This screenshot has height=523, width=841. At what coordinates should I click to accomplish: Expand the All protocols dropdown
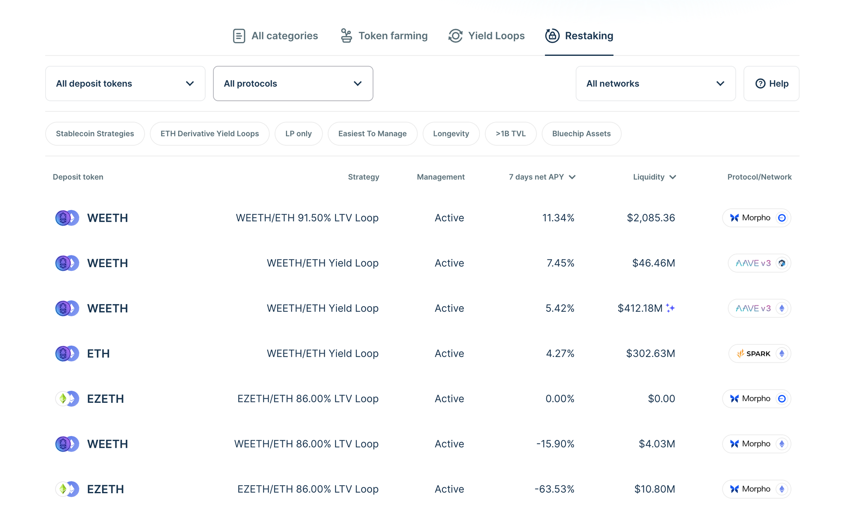293,84
